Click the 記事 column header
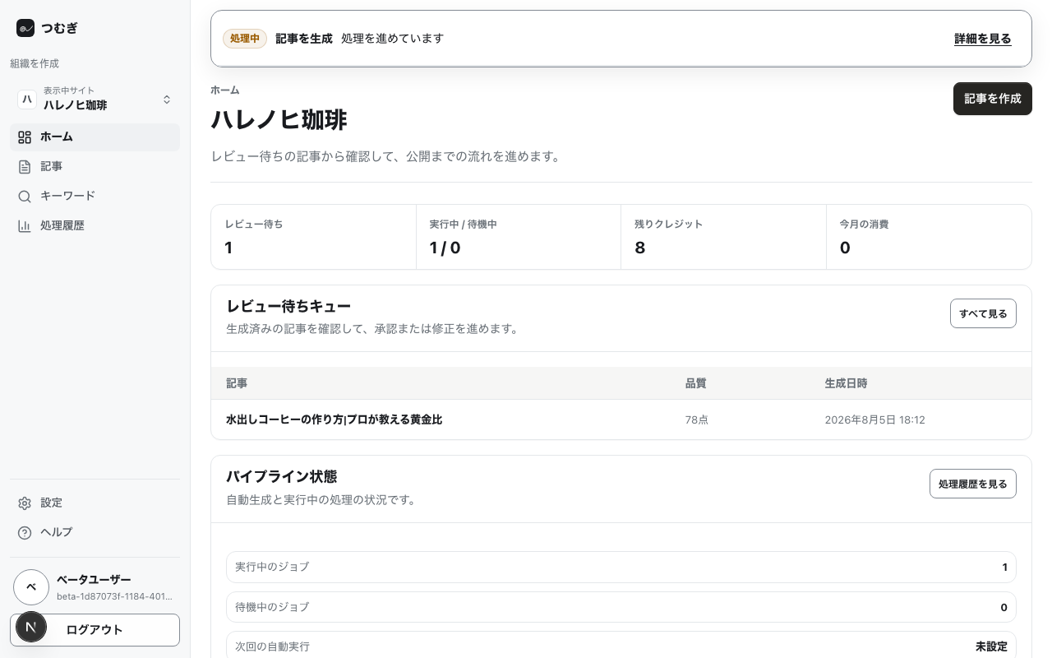 pos(237,383)
